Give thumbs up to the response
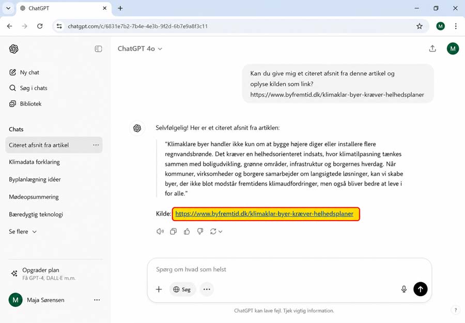Image resolution: width=465 pixels, height=323 pixels. point(187,232)
